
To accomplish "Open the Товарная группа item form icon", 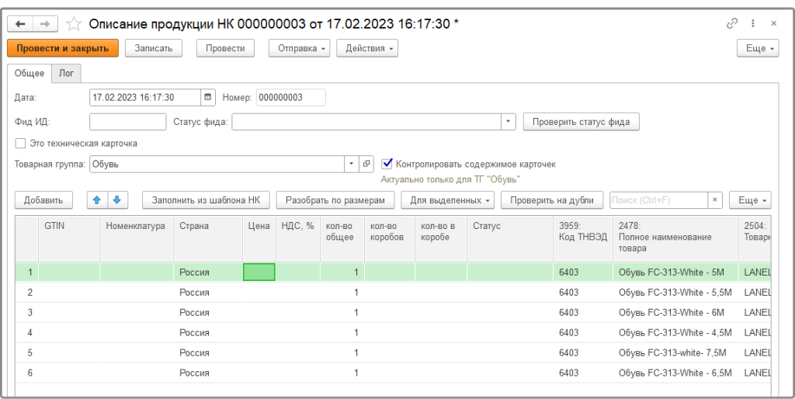I will [x=366, y=165].
